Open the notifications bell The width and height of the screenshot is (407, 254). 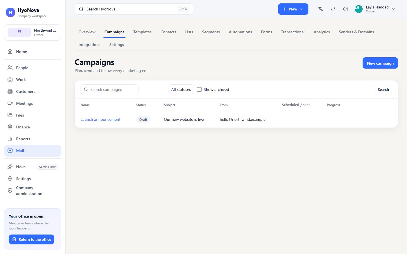pyautogui.click(x=333, y=9)
